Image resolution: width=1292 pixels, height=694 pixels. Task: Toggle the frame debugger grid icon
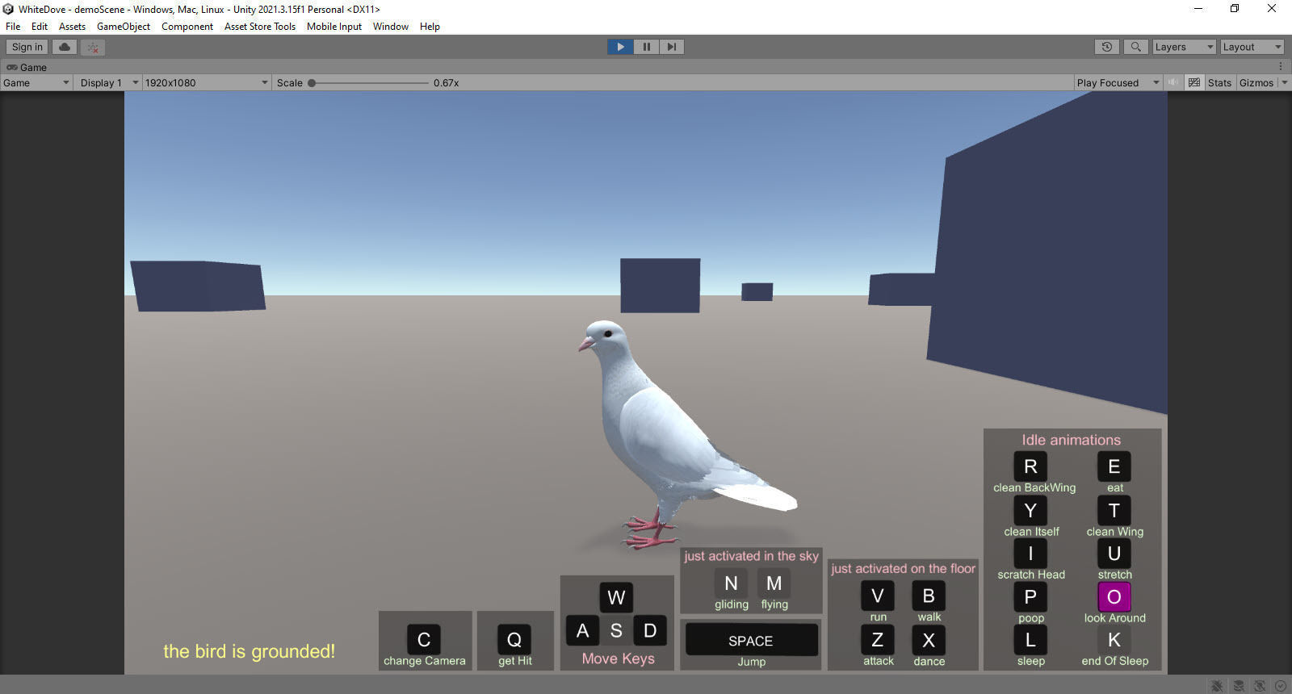[x=1194, y=82]
